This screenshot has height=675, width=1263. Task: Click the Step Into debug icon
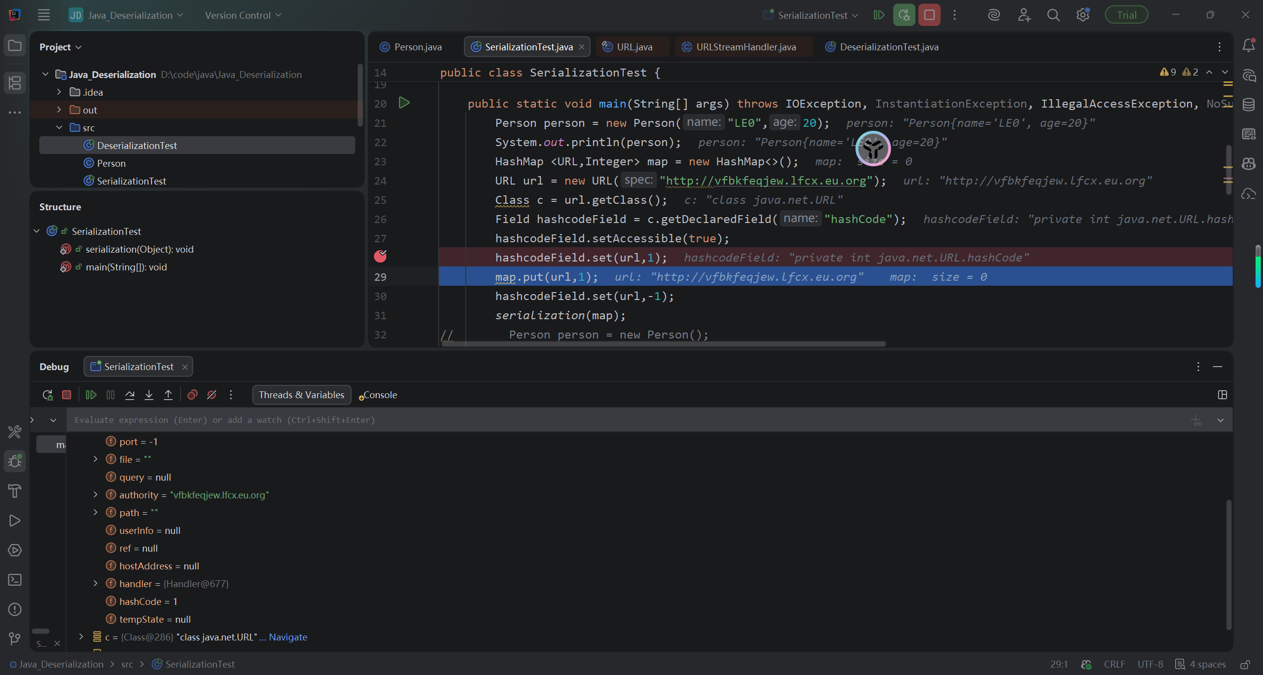[149, 395]
